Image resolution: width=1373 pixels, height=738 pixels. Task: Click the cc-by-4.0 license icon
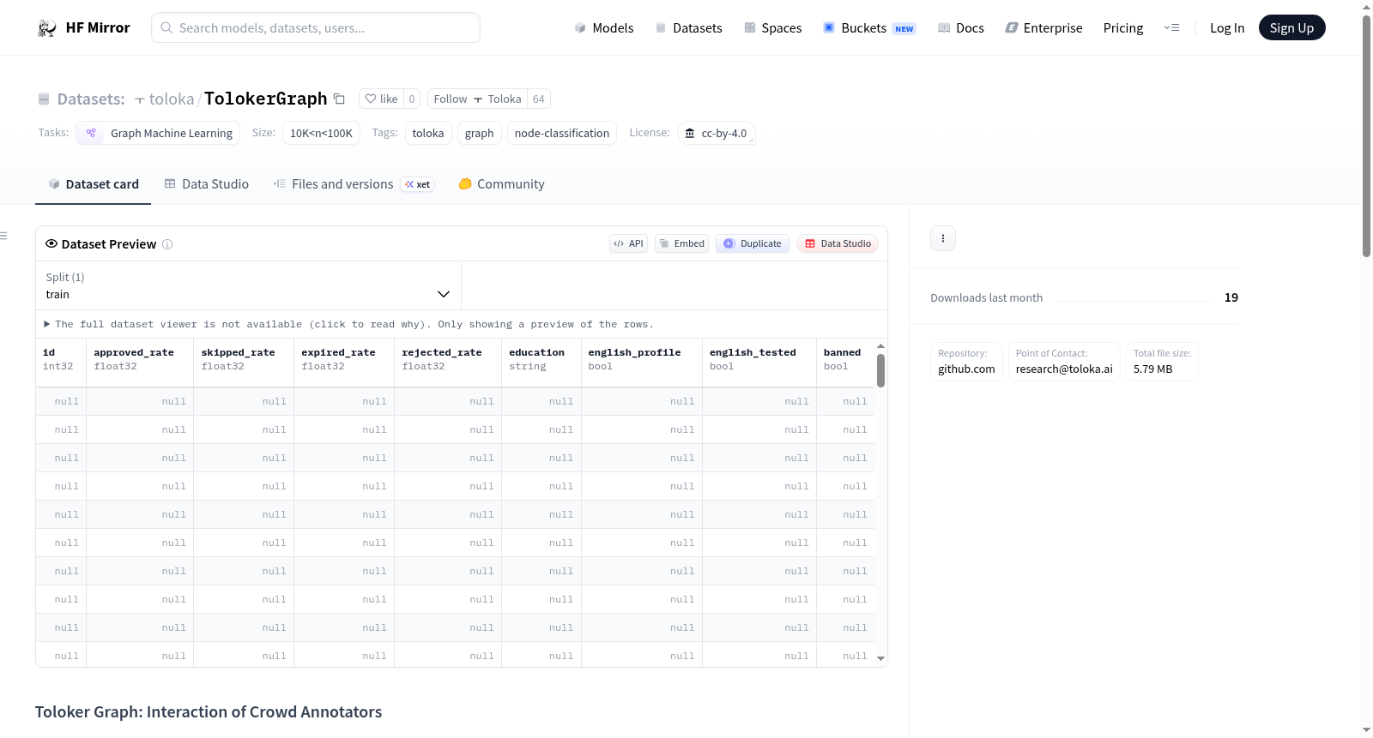point(690,133)
